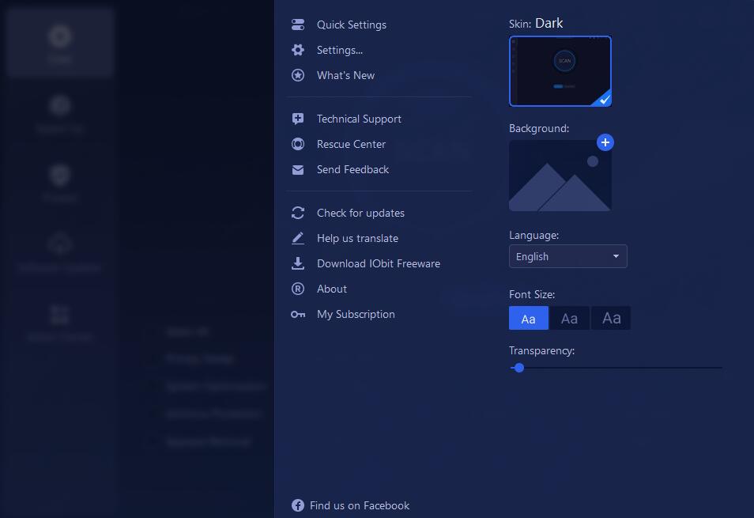754x518 pixels.
Task: Choose Send Feedback menu item
Action: click(352, 169)
